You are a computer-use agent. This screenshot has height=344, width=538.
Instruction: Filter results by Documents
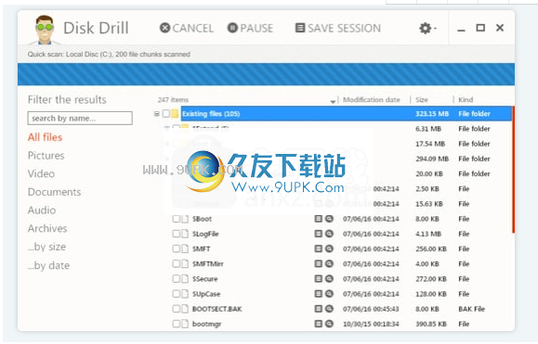pyautogui.click(x=55, y=192)
